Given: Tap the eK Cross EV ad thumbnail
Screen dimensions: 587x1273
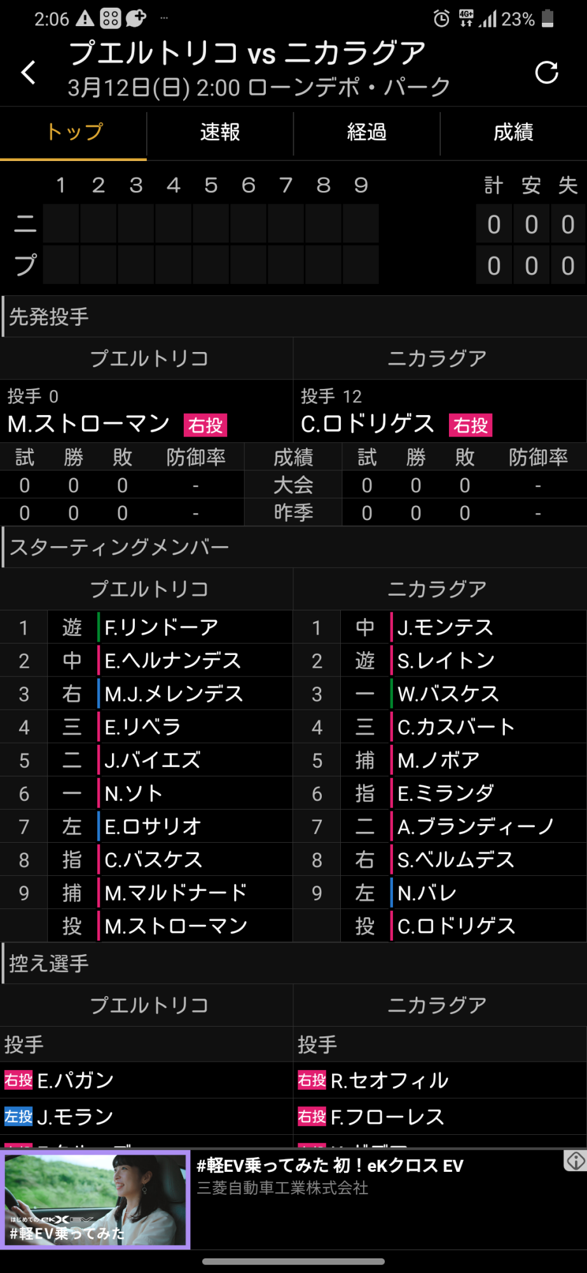Looking at the screenshot, I should (x=95, y=1200).
